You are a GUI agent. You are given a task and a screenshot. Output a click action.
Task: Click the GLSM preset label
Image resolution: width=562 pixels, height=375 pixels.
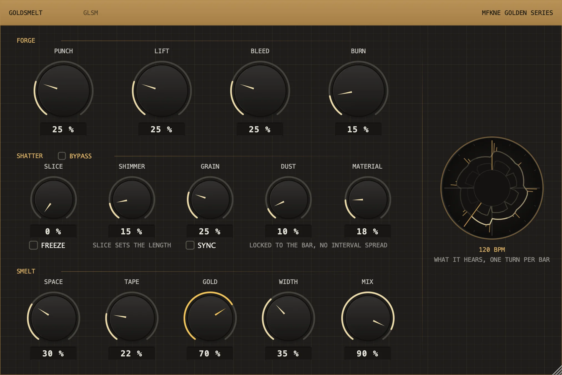pyautogui.click(x=91, y=13)
